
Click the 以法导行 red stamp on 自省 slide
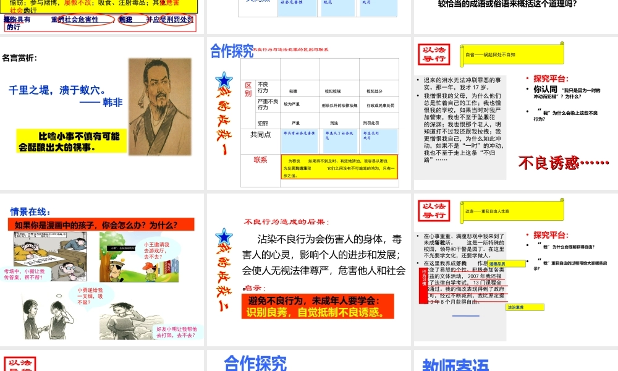coord(434,54)
